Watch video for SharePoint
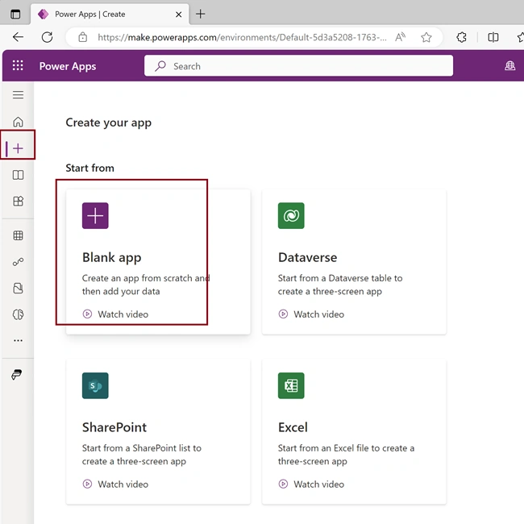Screen dimensions: 524x524 (115, 484)
